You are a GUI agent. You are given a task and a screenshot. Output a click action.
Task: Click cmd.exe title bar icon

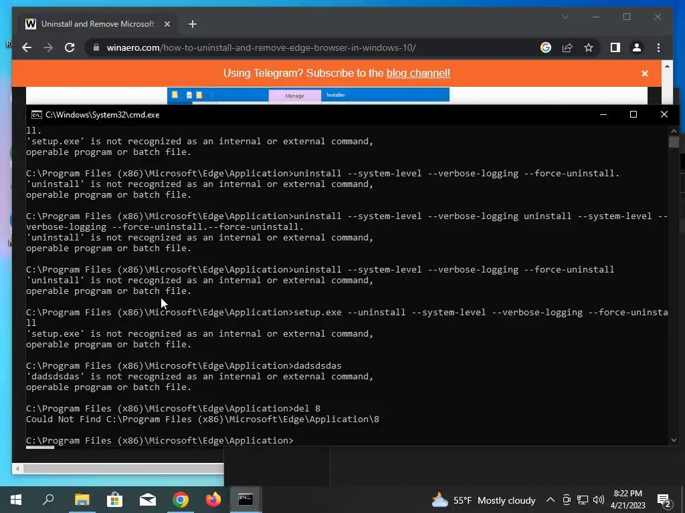click(x=37, y=115)
